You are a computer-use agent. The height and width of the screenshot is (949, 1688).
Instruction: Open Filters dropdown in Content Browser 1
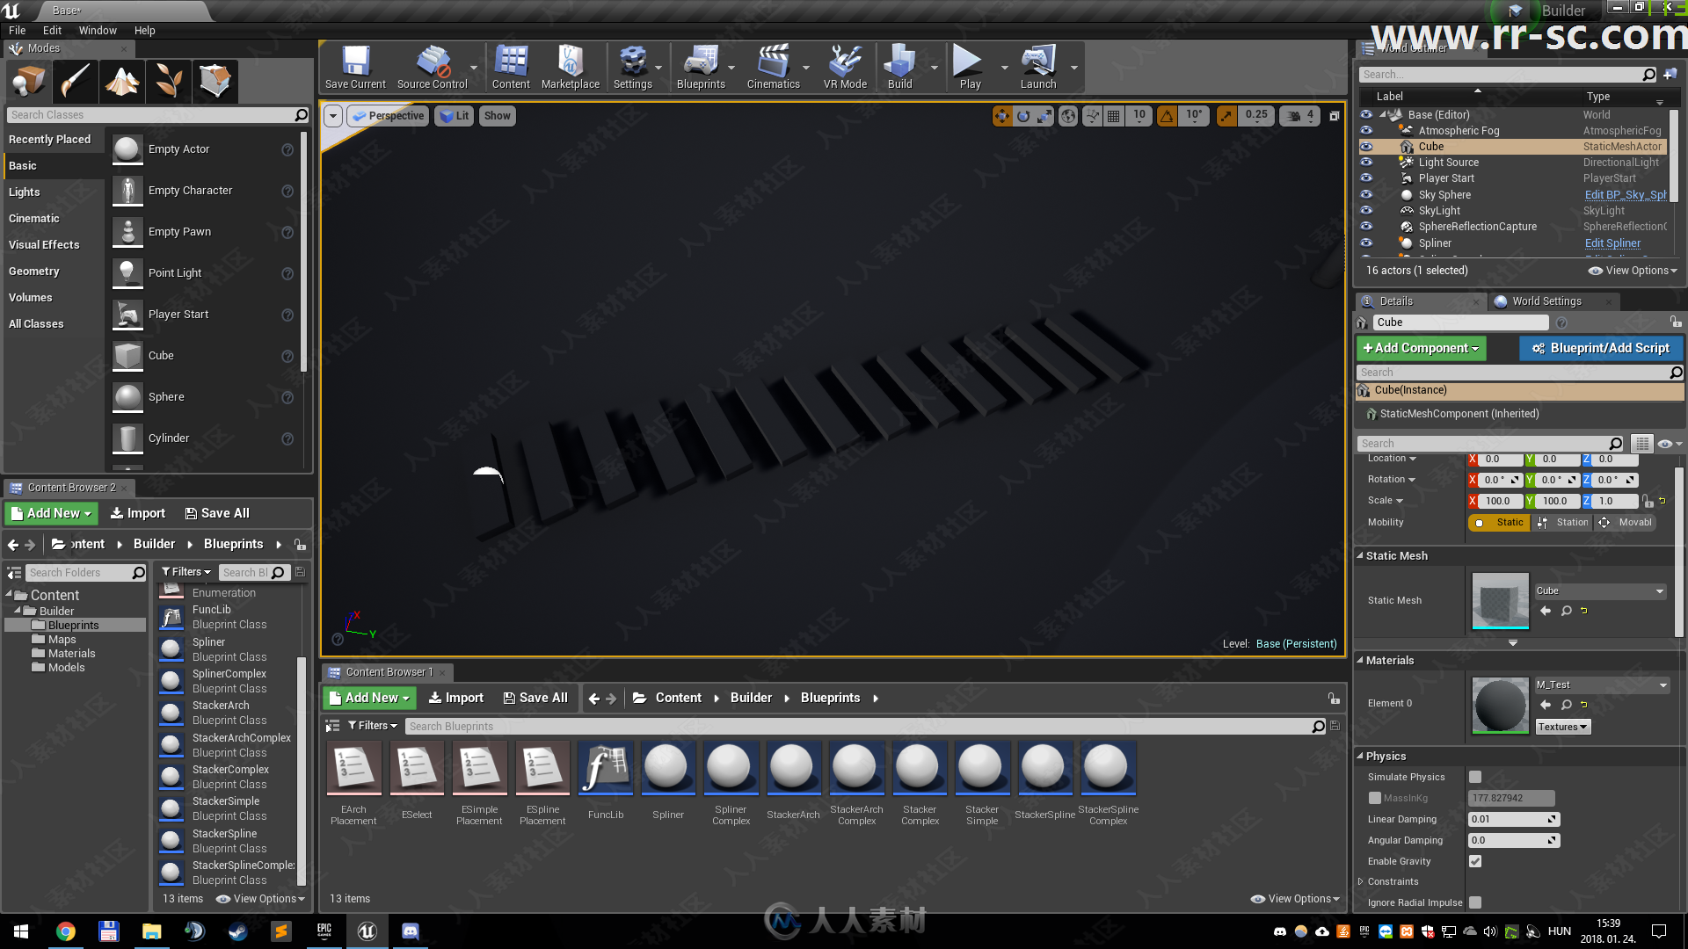(373, 726)
